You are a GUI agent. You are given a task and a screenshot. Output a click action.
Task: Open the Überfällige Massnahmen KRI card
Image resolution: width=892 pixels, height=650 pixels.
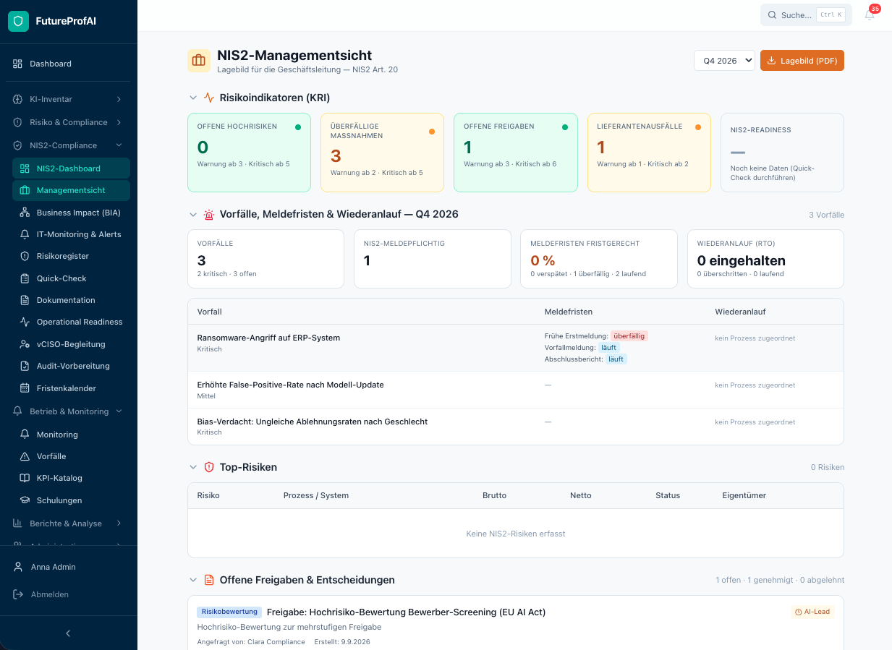(382, 153)
